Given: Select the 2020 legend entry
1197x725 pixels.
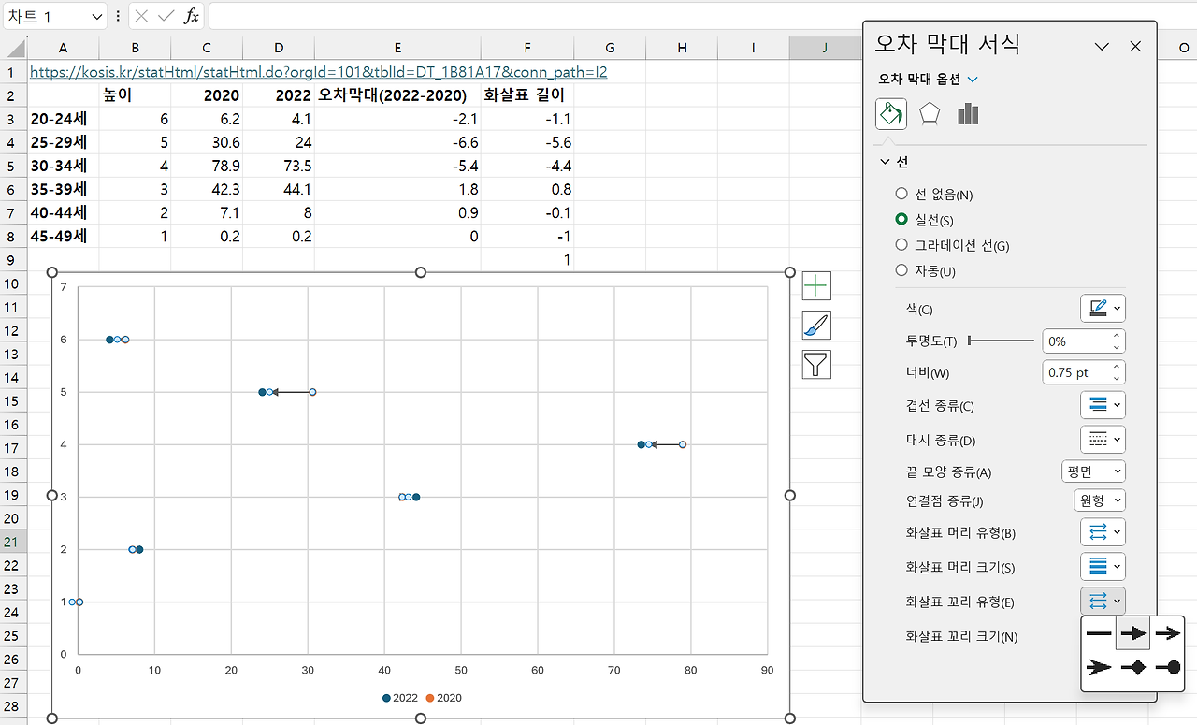Looking at the screenshot, I should (x=443, y=698).
